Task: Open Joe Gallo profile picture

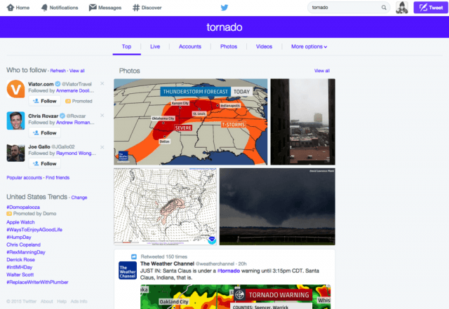Action: pyautogui.click(x=15, y=153)
